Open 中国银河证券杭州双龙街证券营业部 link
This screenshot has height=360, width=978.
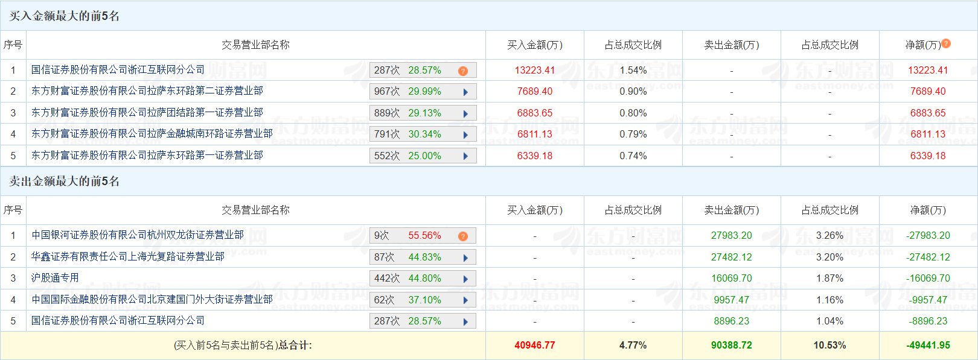coord(137,235)
